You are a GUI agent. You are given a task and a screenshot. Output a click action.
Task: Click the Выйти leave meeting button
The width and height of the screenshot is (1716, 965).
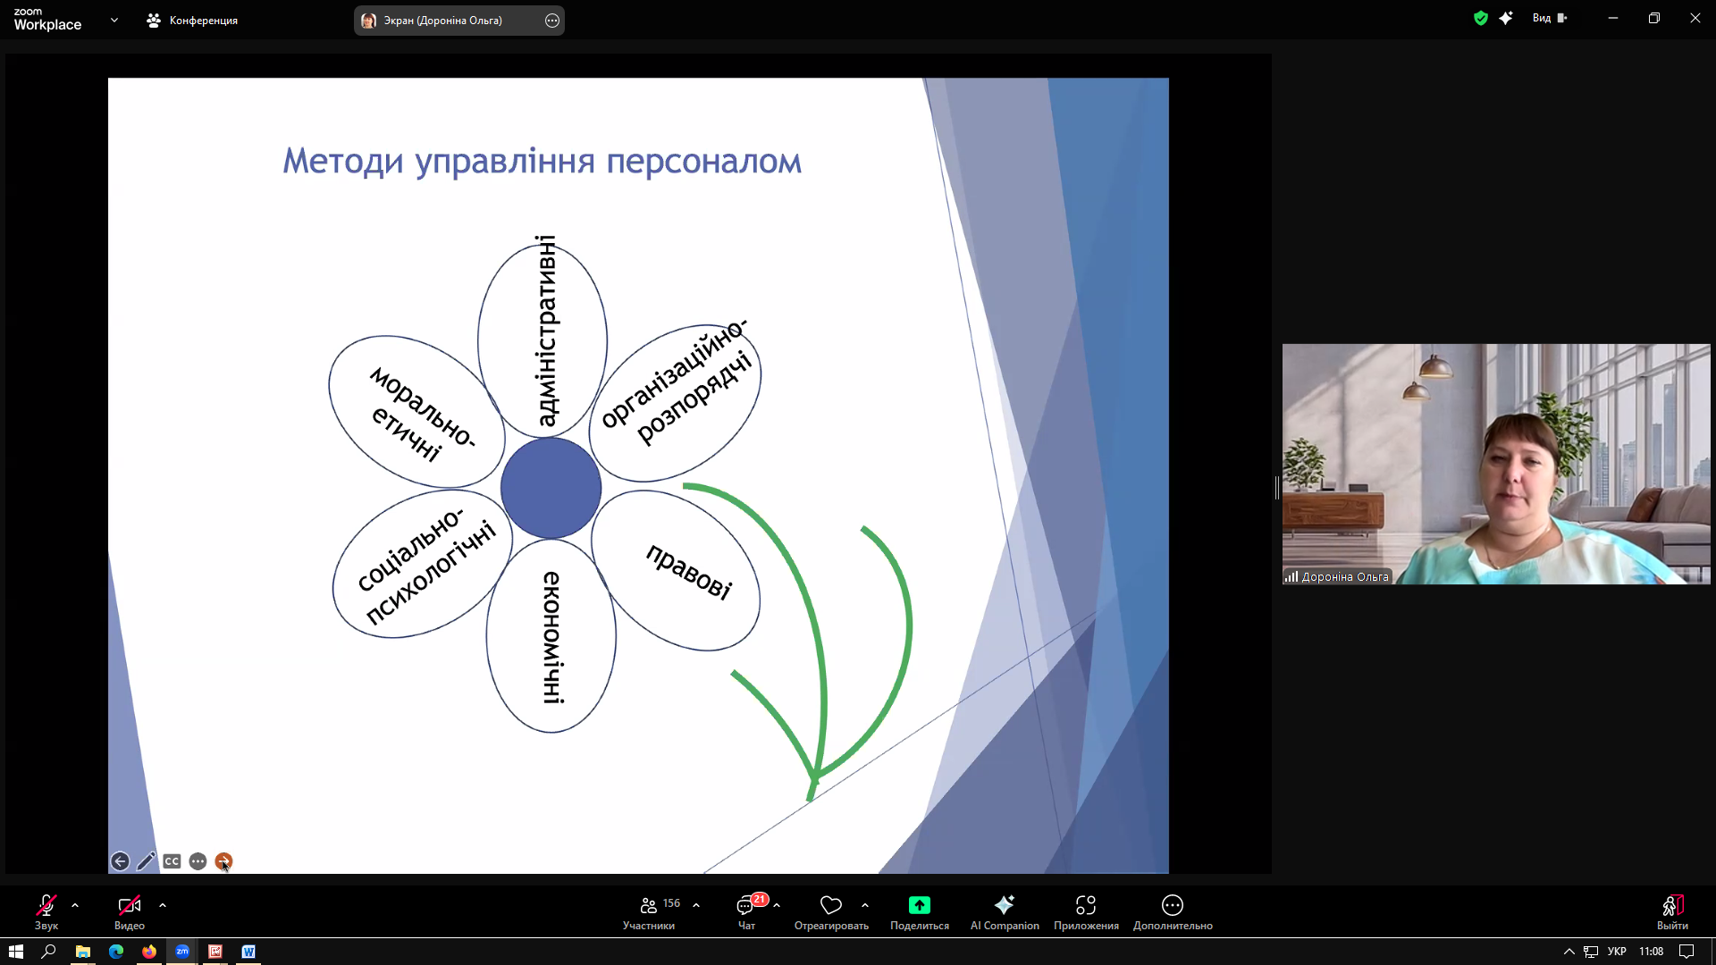1672,911
